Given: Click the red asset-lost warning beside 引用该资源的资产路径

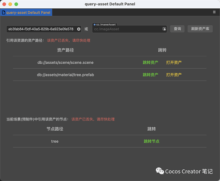Looking at the screenshot, I should point(69,41).
